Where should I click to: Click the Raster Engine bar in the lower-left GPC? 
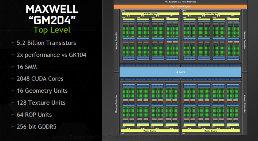click(150, 131)
